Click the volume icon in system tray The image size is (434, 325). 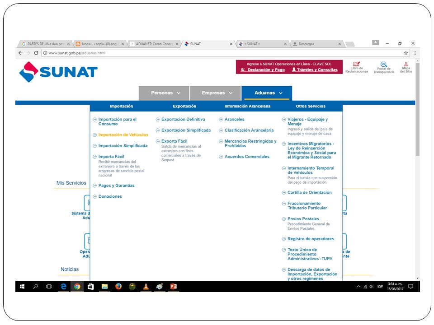click(x=372, y=287)
